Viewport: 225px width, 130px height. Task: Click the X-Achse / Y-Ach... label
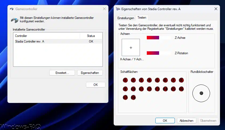[132, 59]
